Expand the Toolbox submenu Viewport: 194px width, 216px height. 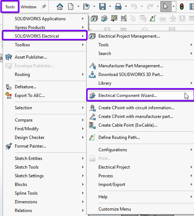coord(44,45)
